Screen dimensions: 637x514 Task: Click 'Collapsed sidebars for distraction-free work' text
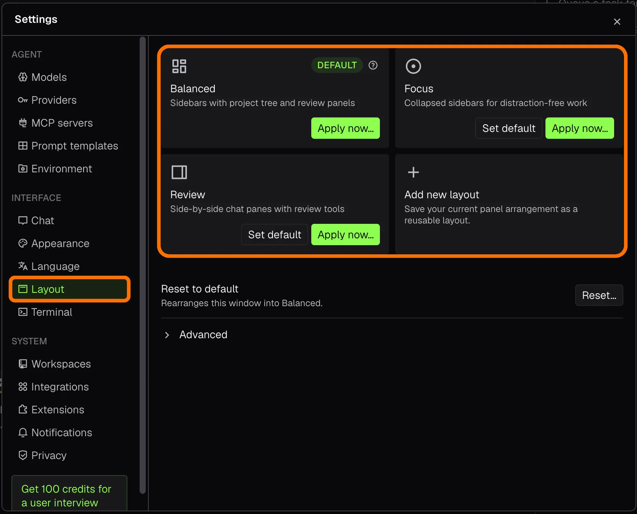(495, 103)
